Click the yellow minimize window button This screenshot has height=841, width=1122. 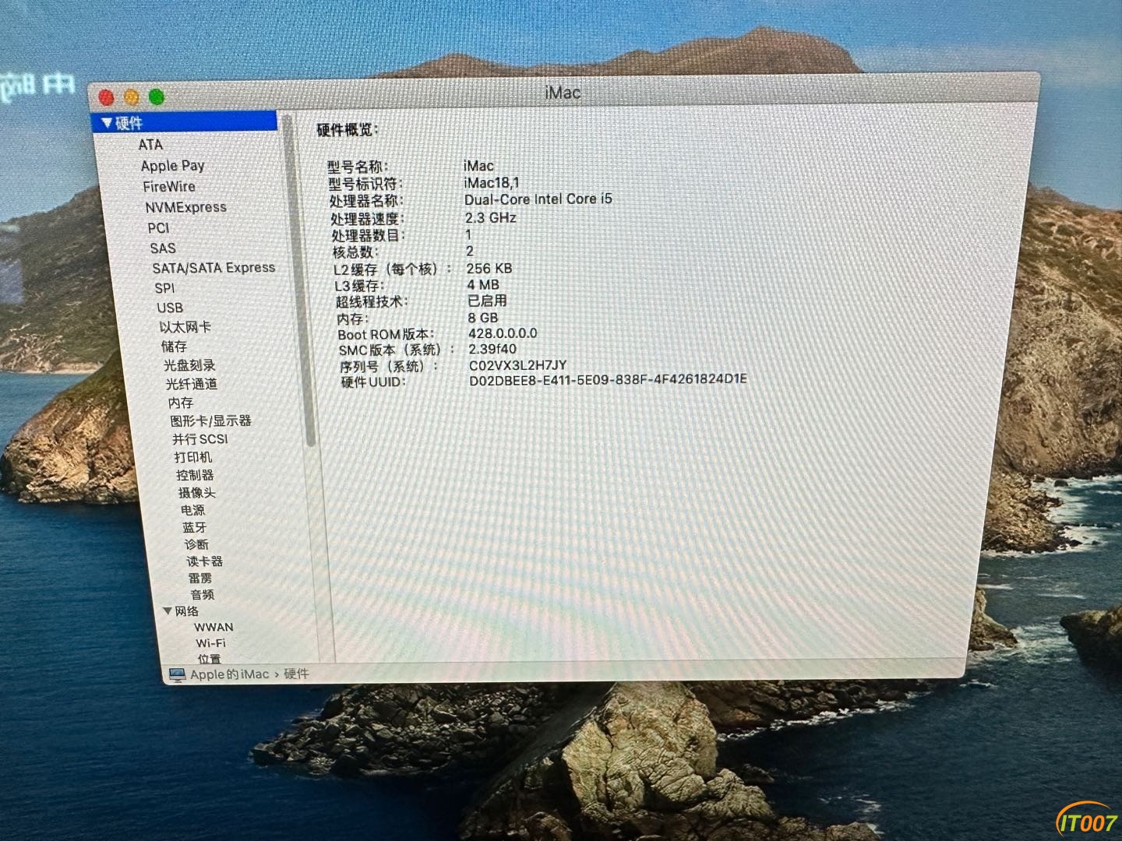coord(132,97)
